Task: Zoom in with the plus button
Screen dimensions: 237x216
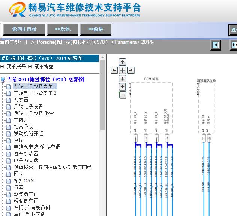Action: point(122,86)
